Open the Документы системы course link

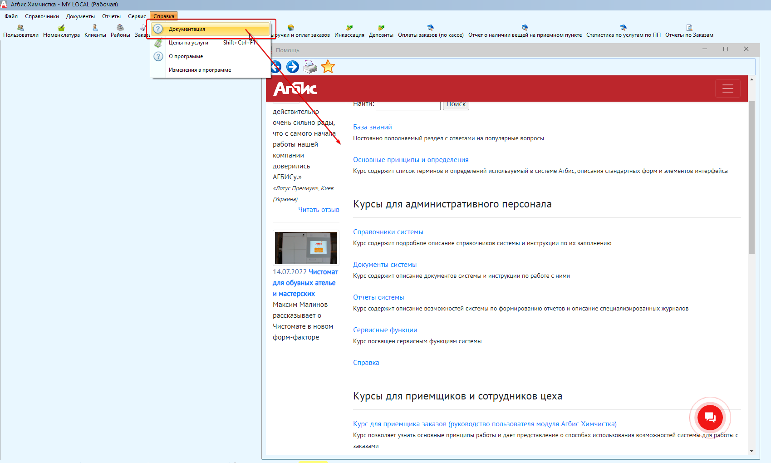coord(385,265)
